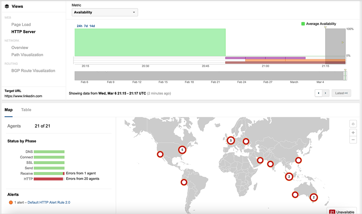The image size is (362, 214).
Task: Click the orange alert status icon
Action: tap(11, 202)
